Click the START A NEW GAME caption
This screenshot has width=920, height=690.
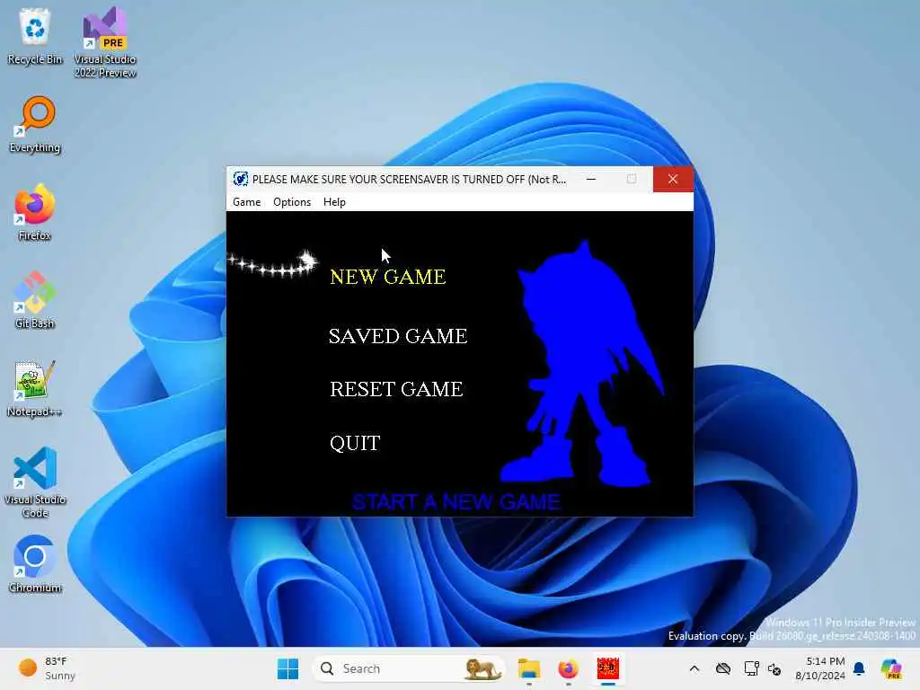(x=456, y=502)
